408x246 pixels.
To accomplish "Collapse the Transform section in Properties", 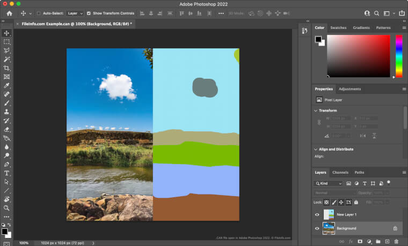I will coord(316,110).
